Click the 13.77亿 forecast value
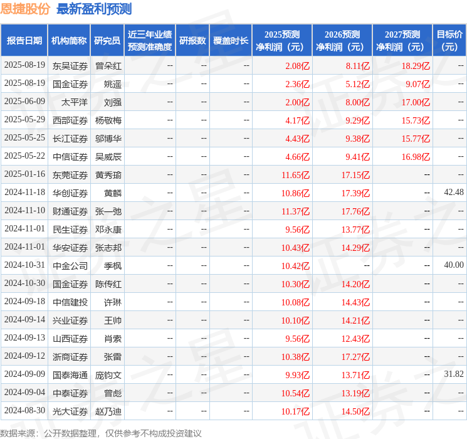The width and height of the screenshot is (467, 439). click(x=355, y=230)
